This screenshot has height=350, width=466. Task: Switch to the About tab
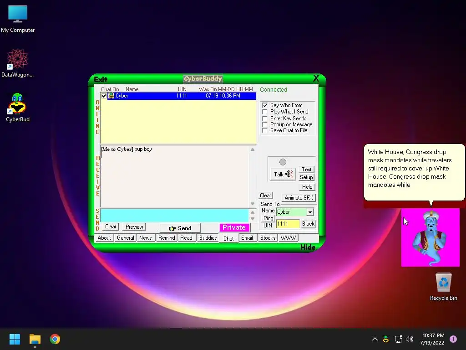[x=104, y=238]
